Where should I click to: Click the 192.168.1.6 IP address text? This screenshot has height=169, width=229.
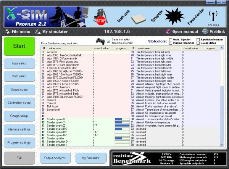point(117,32)
